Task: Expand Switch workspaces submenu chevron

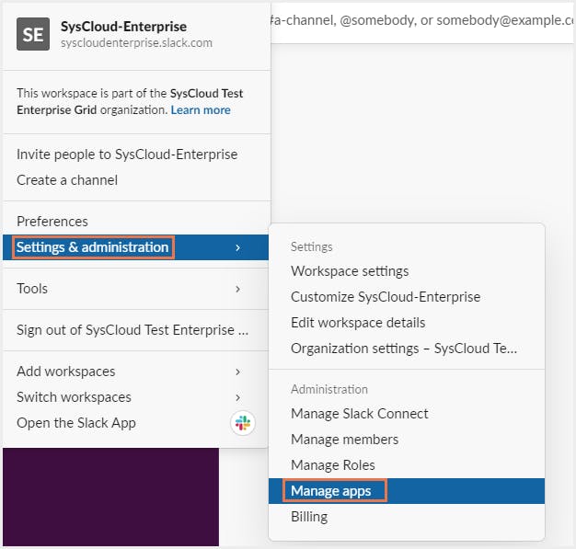Action: tap(238, 397)
